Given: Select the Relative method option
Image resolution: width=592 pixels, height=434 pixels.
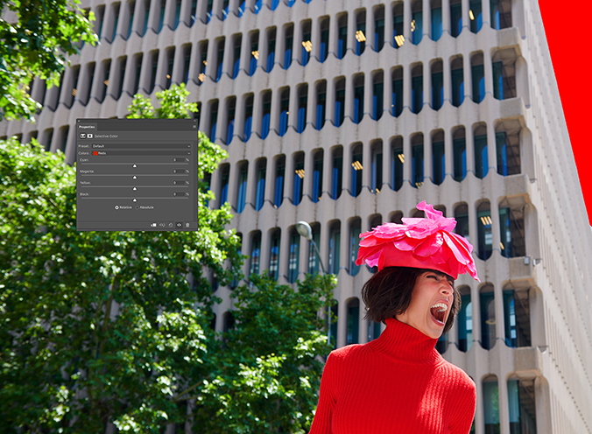Looking at the screenshot, I should 117,207.
